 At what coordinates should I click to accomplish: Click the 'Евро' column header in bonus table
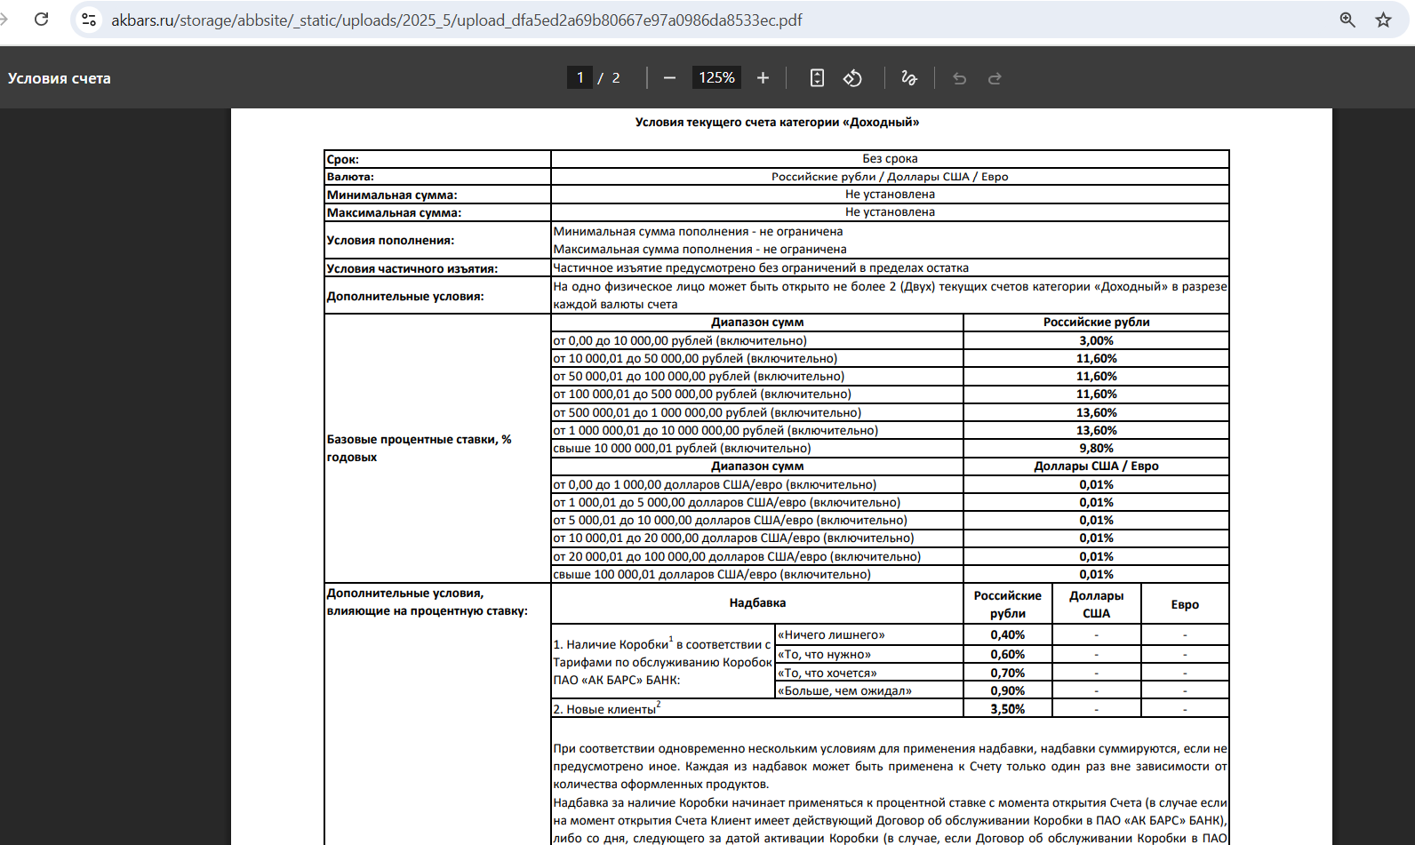coord(1185,604)
